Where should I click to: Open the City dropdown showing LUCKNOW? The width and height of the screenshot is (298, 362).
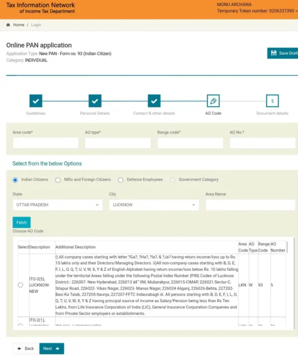[x=154, y=205]
